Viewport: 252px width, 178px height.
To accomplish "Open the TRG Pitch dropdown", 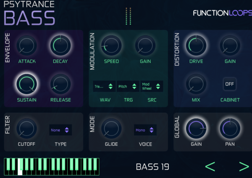I will pos(128,87).
